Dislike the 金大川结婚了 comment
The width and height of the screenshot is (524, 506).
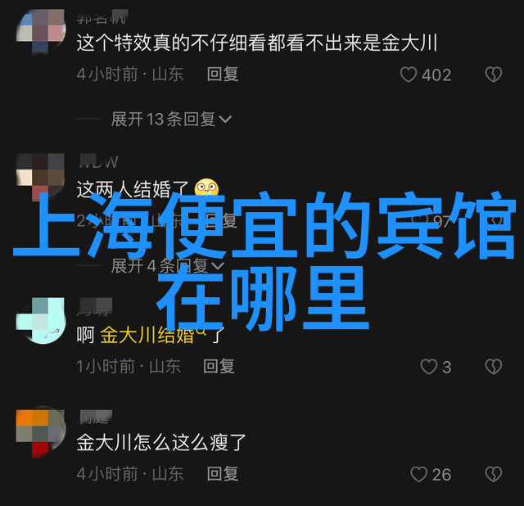pos(494,367)
